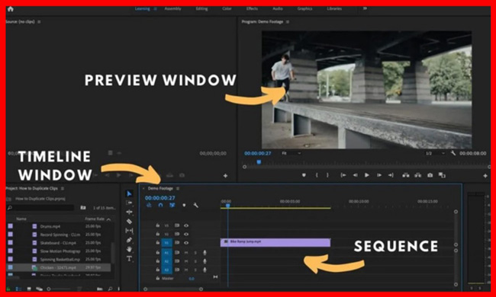The height and width of the screenshot is (297, 496).
Task: Select the Razor tool in the tools panel
Action: coord(129,222)
